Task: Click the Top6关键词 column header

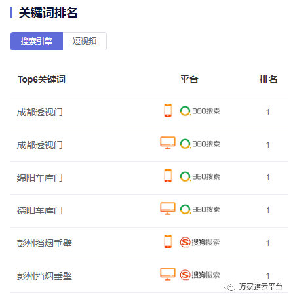Action: [x=41, y=79]
